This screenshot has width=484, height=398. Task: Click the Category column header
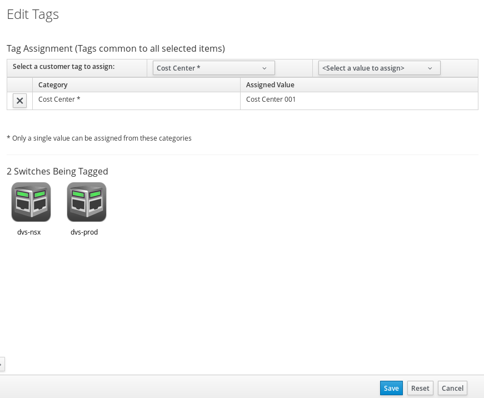coord(53,84)
